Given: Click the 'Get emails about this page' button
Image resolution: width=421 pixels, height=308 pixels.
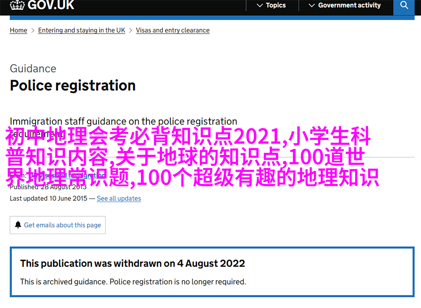Looking at the screenshot, I should (x=58, y=225).
